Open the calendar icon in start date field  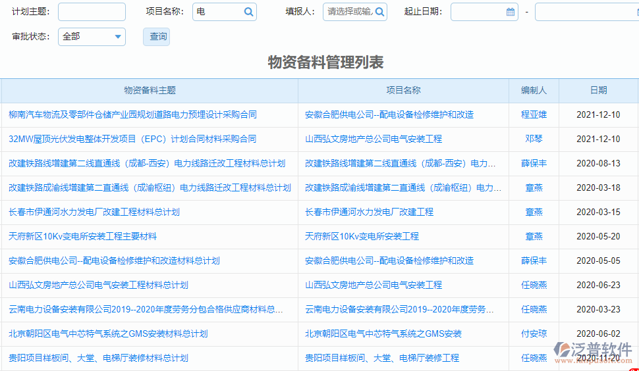[511, 12]
